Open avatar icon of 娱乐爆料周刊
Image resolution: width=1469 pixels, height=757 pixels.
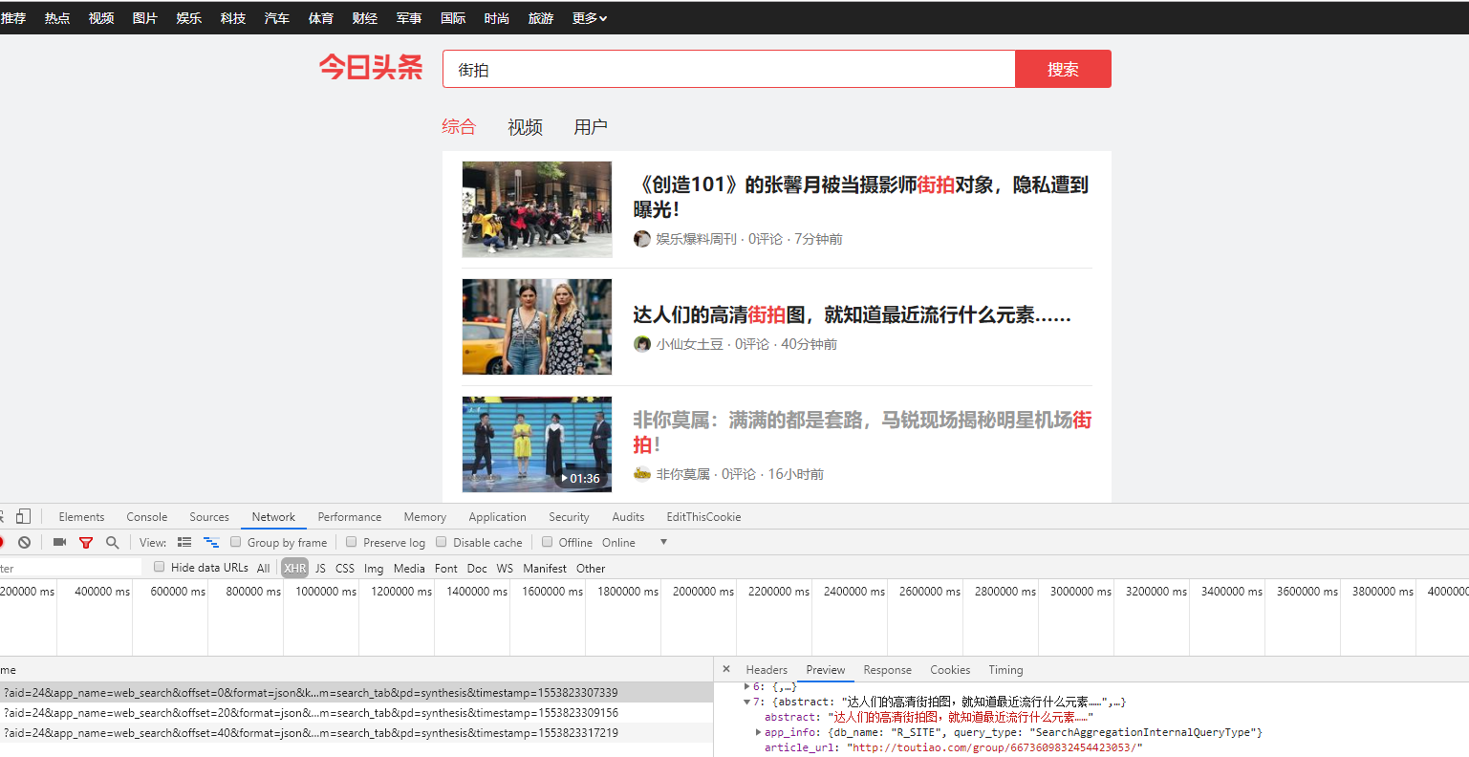coord(642,239)
